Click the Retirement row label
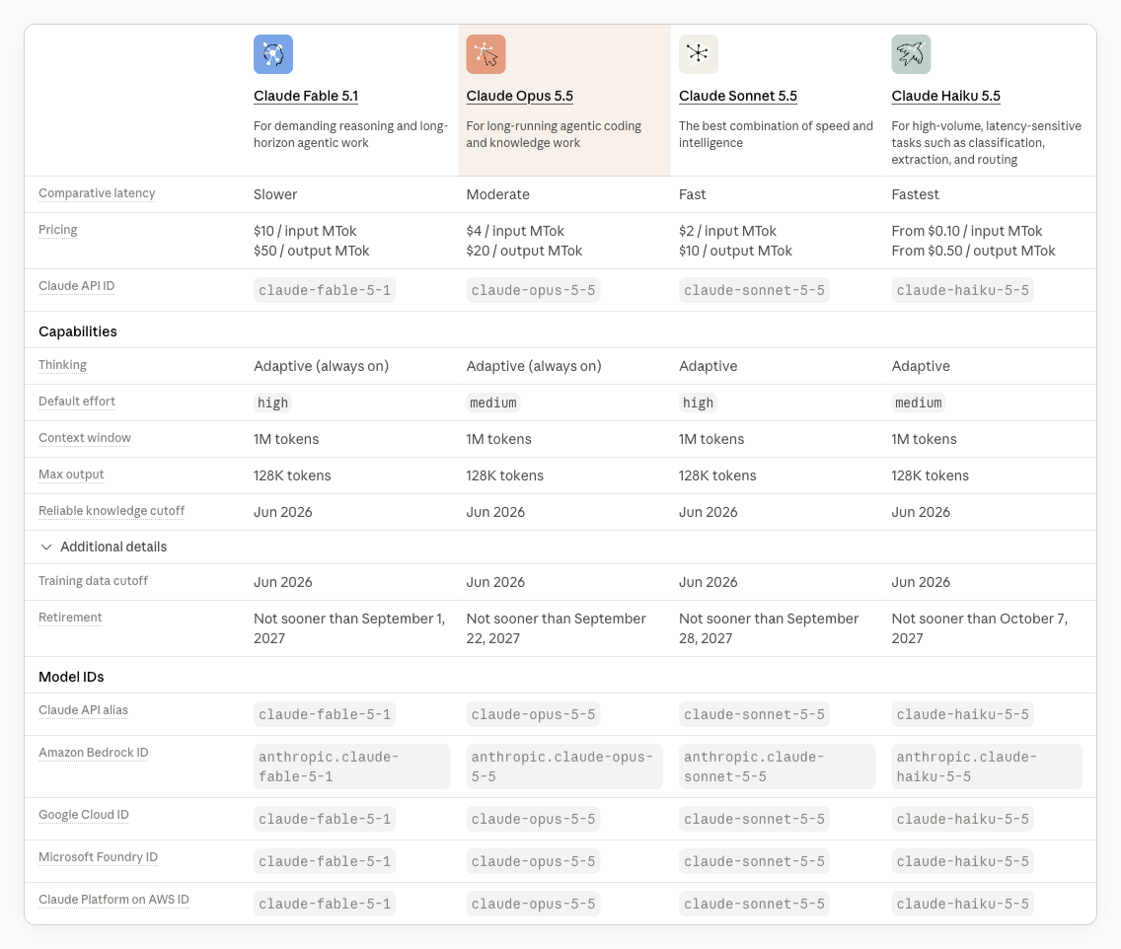1121x949 pixels. (70, 617)
